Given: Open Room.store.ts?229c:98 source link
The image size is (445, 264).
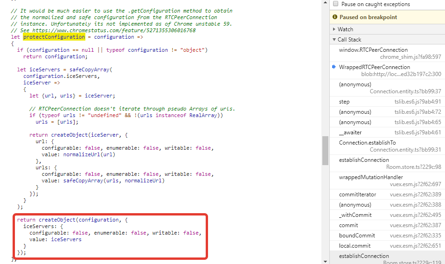Looking at the screenshot, I should tap(413, 167).
